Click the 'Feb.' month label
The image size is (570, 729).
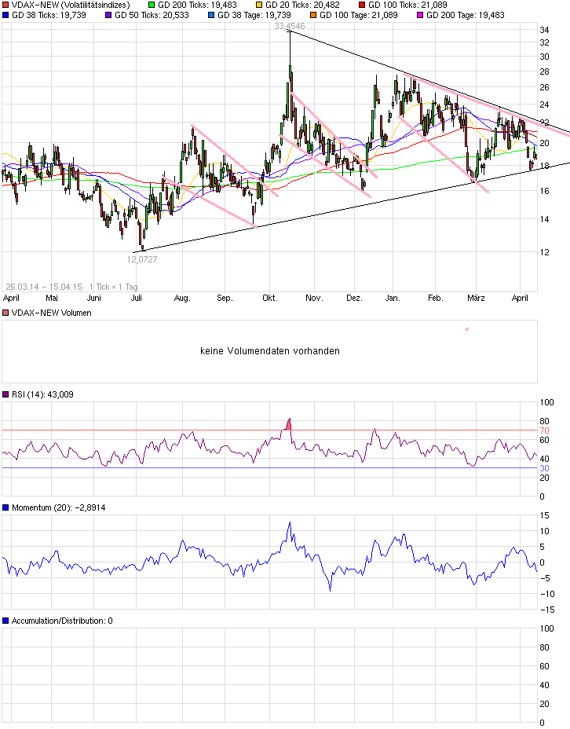(435, 298)
